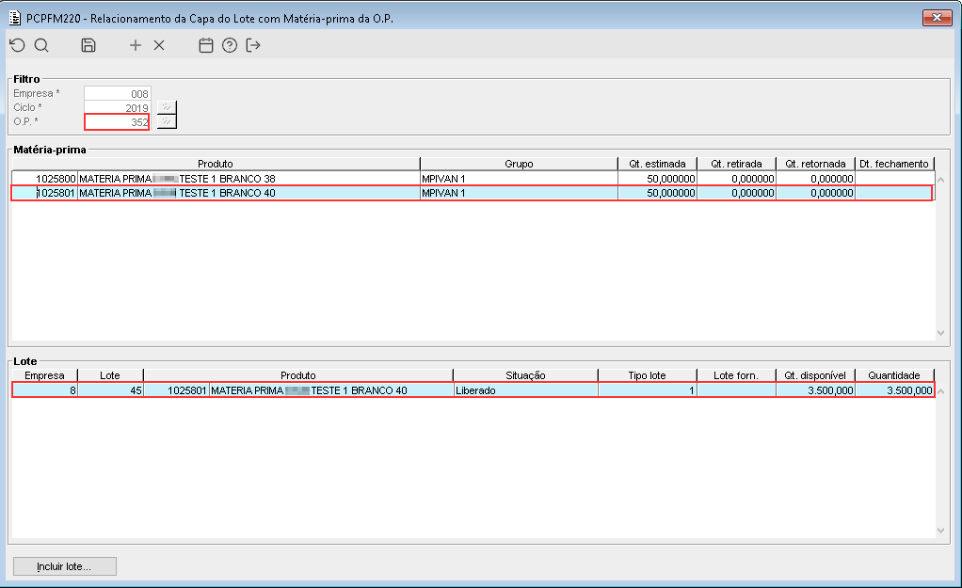Click Qt. retornada 0,000000 in BRANCO 40 row
962x588 pixels.
pos(815,193)
